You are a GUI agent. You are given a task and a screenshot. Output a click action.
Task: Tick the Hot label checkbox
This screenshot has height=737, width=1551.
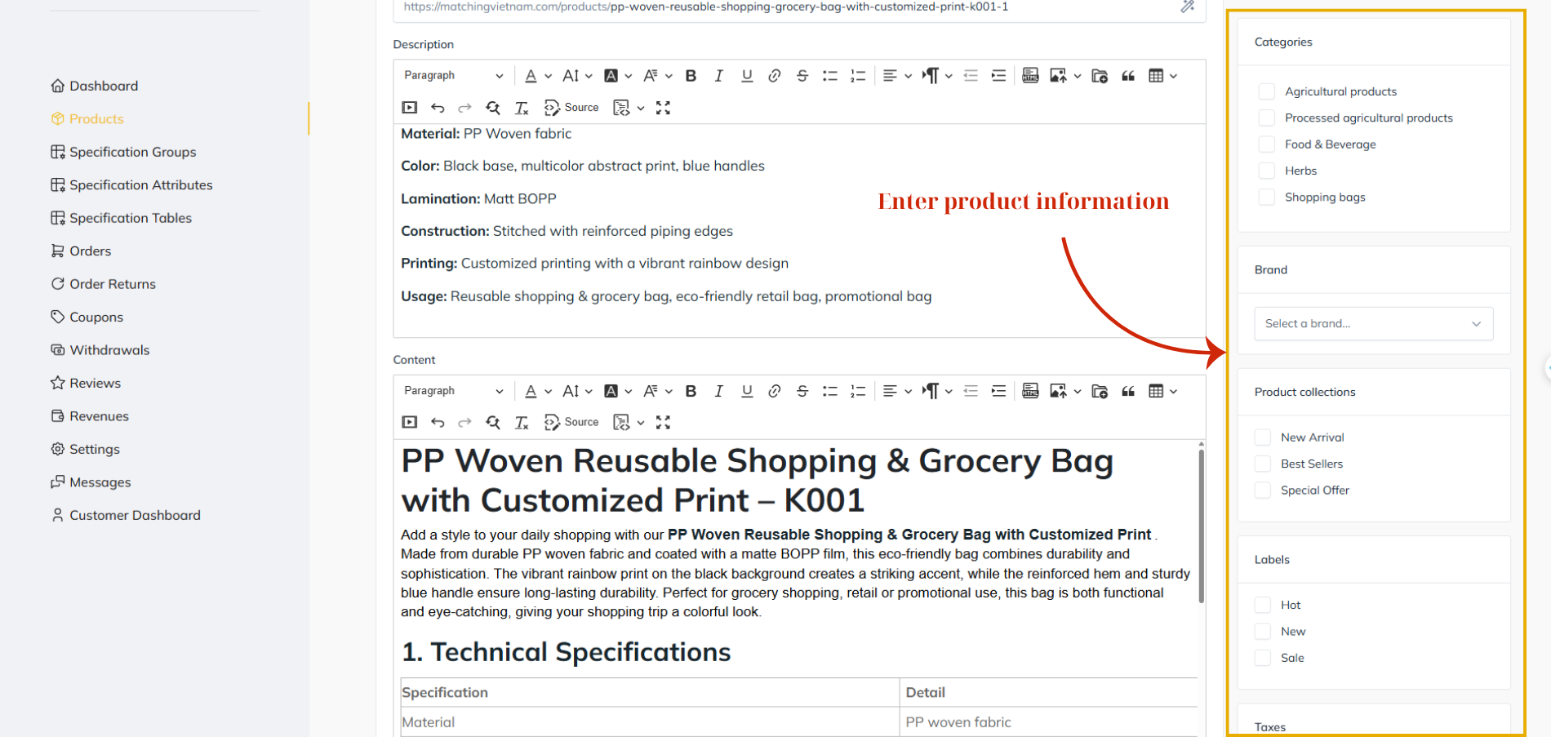(x=1263, y=605)
